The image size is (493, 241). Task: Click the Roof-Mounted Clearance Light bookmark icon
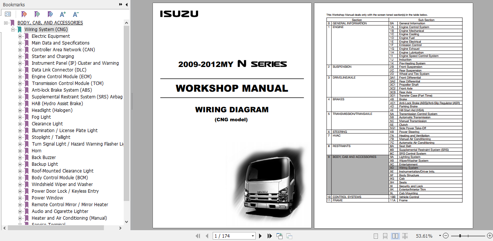pyautogui.click(x=27, y=171)
